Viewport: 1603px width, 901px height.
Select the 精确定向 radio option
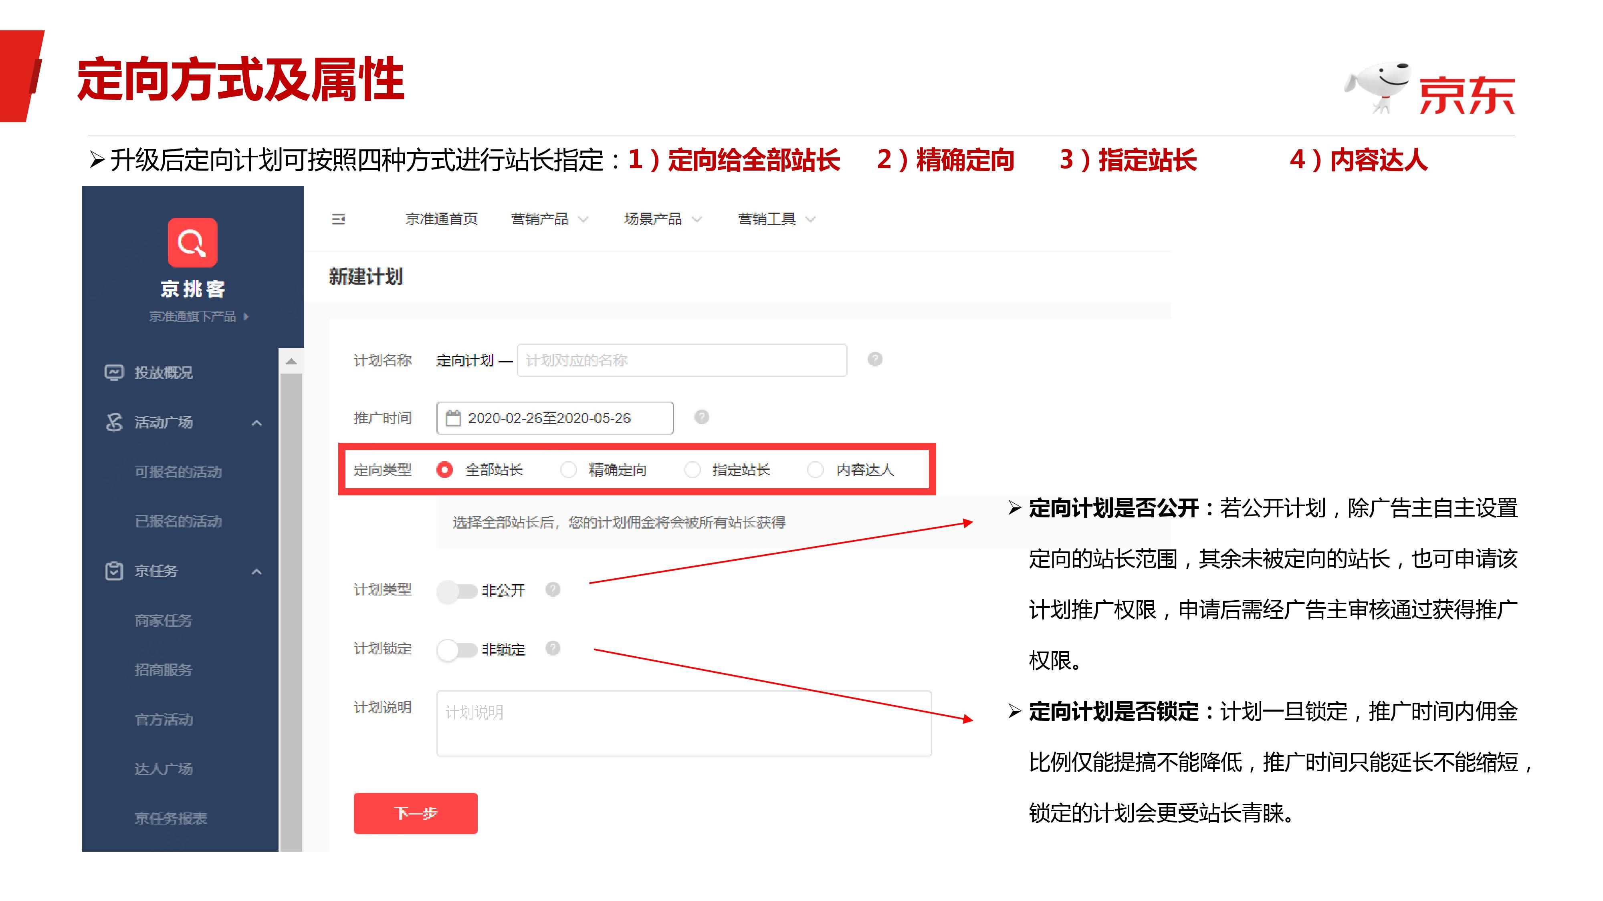pyautogui.click(x=568, y=469)
